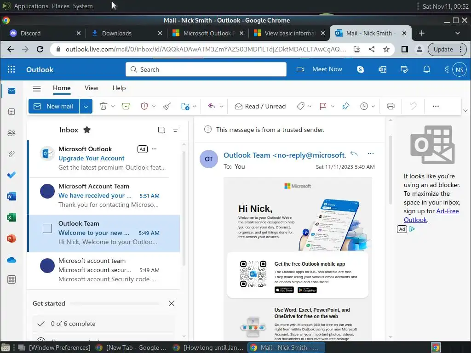Click the Search mail field
This screenshot has height=353, width=471.
click(x=206, y=69)
